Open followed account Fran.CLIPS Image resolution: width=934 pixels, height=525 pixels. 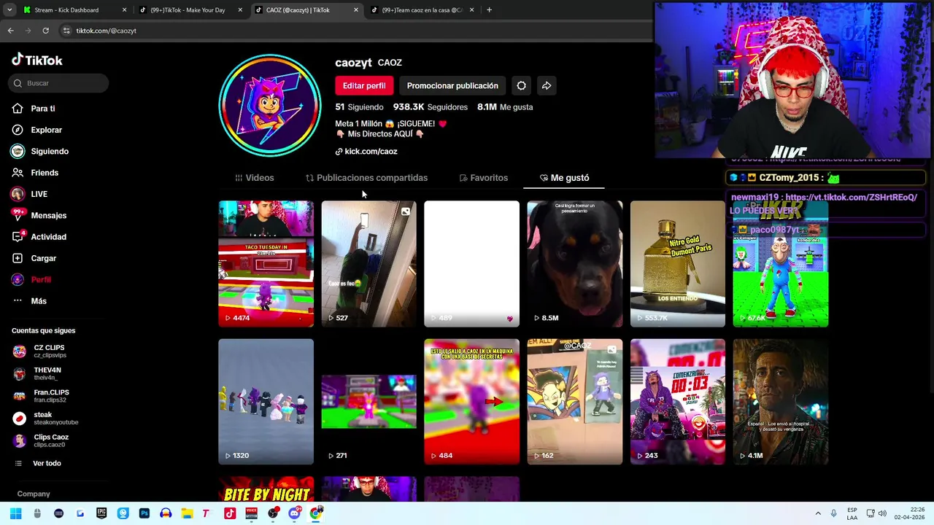coord(41,396)
